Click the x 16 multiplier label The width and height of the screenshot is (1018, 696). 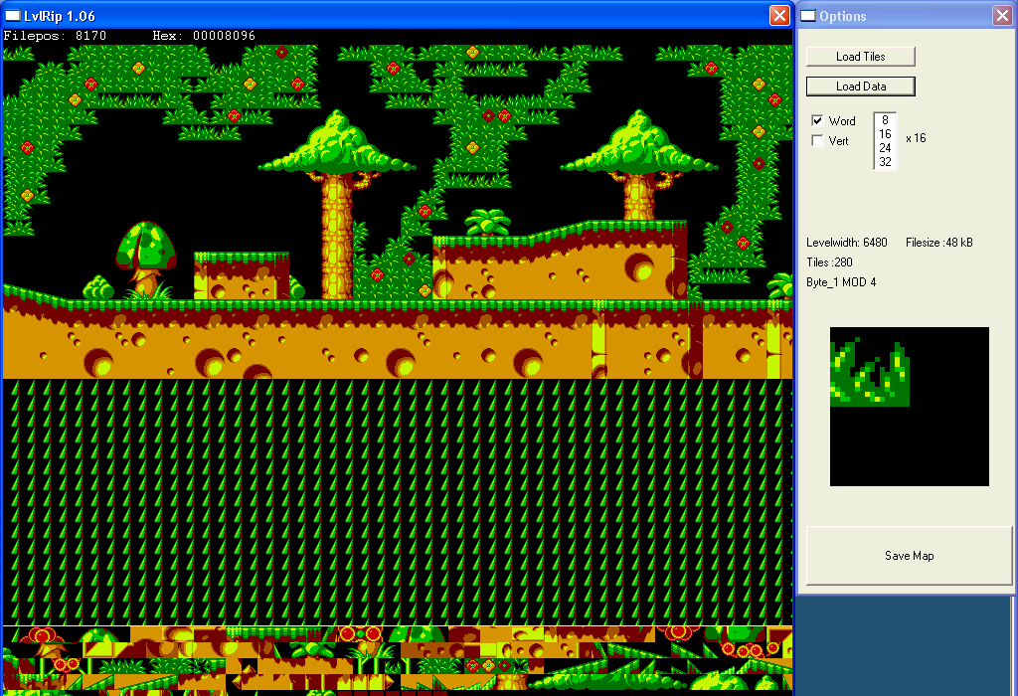click(916, 138)
